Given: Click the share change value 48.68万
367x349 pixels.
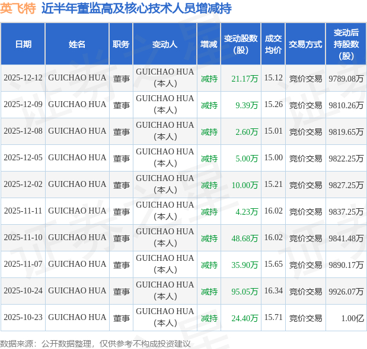Looking at the screenshot, I should pos(245,238).
